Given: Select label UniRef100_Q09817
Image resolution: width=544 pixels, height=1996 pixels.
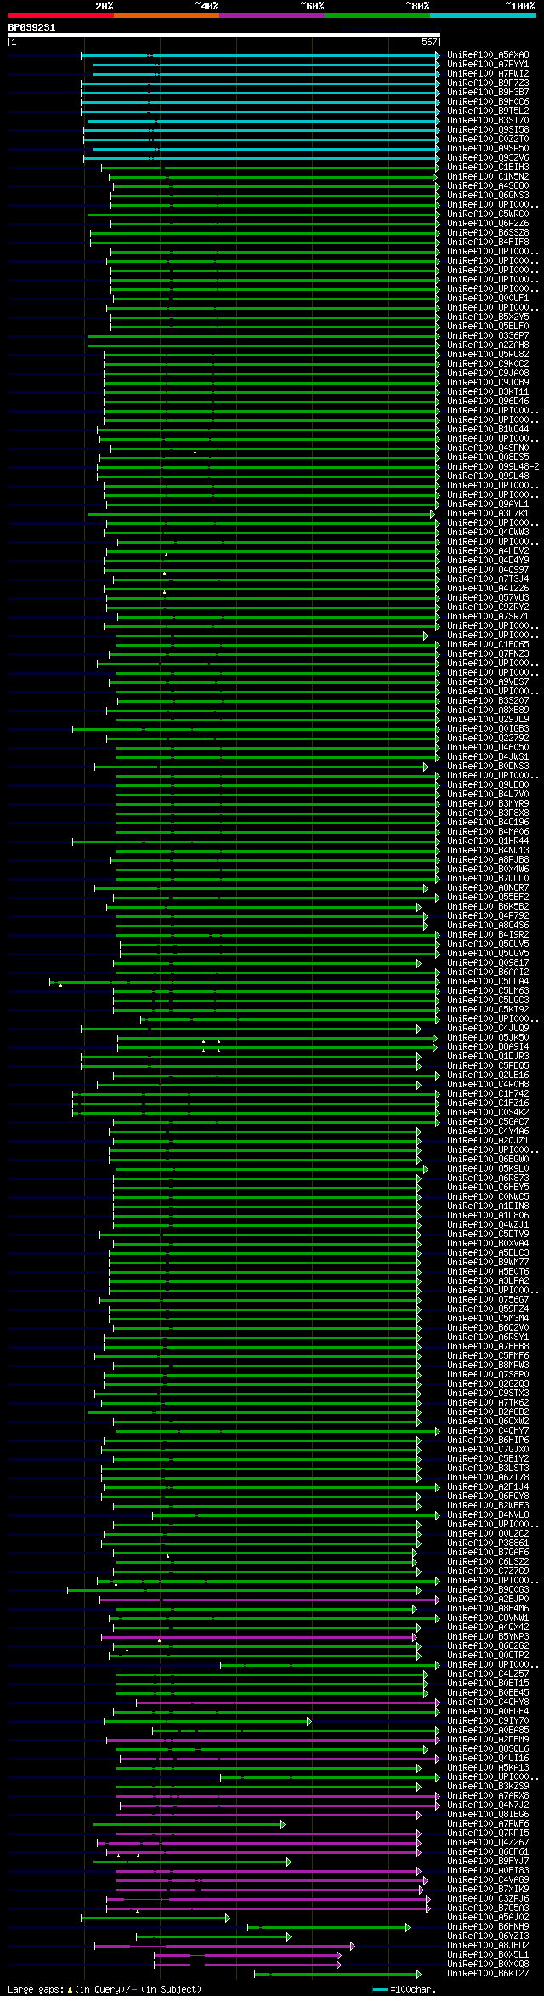Looking at the screenshot, I should (488, 963).
